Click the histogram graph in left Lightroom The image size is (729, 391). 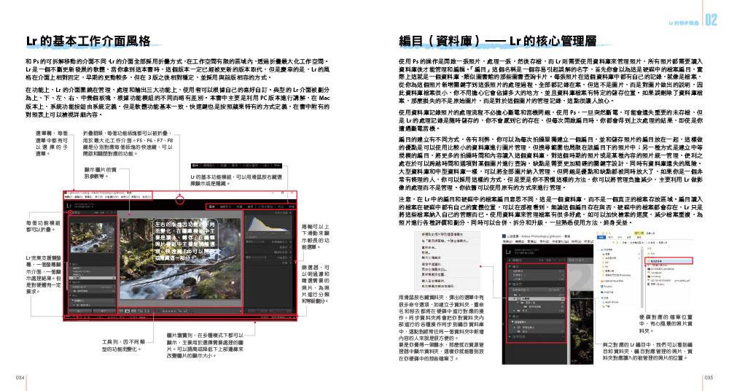coord(269,223)
